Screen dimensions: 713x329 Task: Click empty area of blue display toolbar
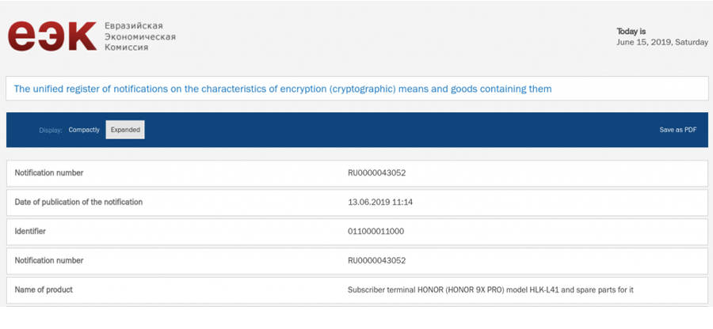(x=396, y=130)
